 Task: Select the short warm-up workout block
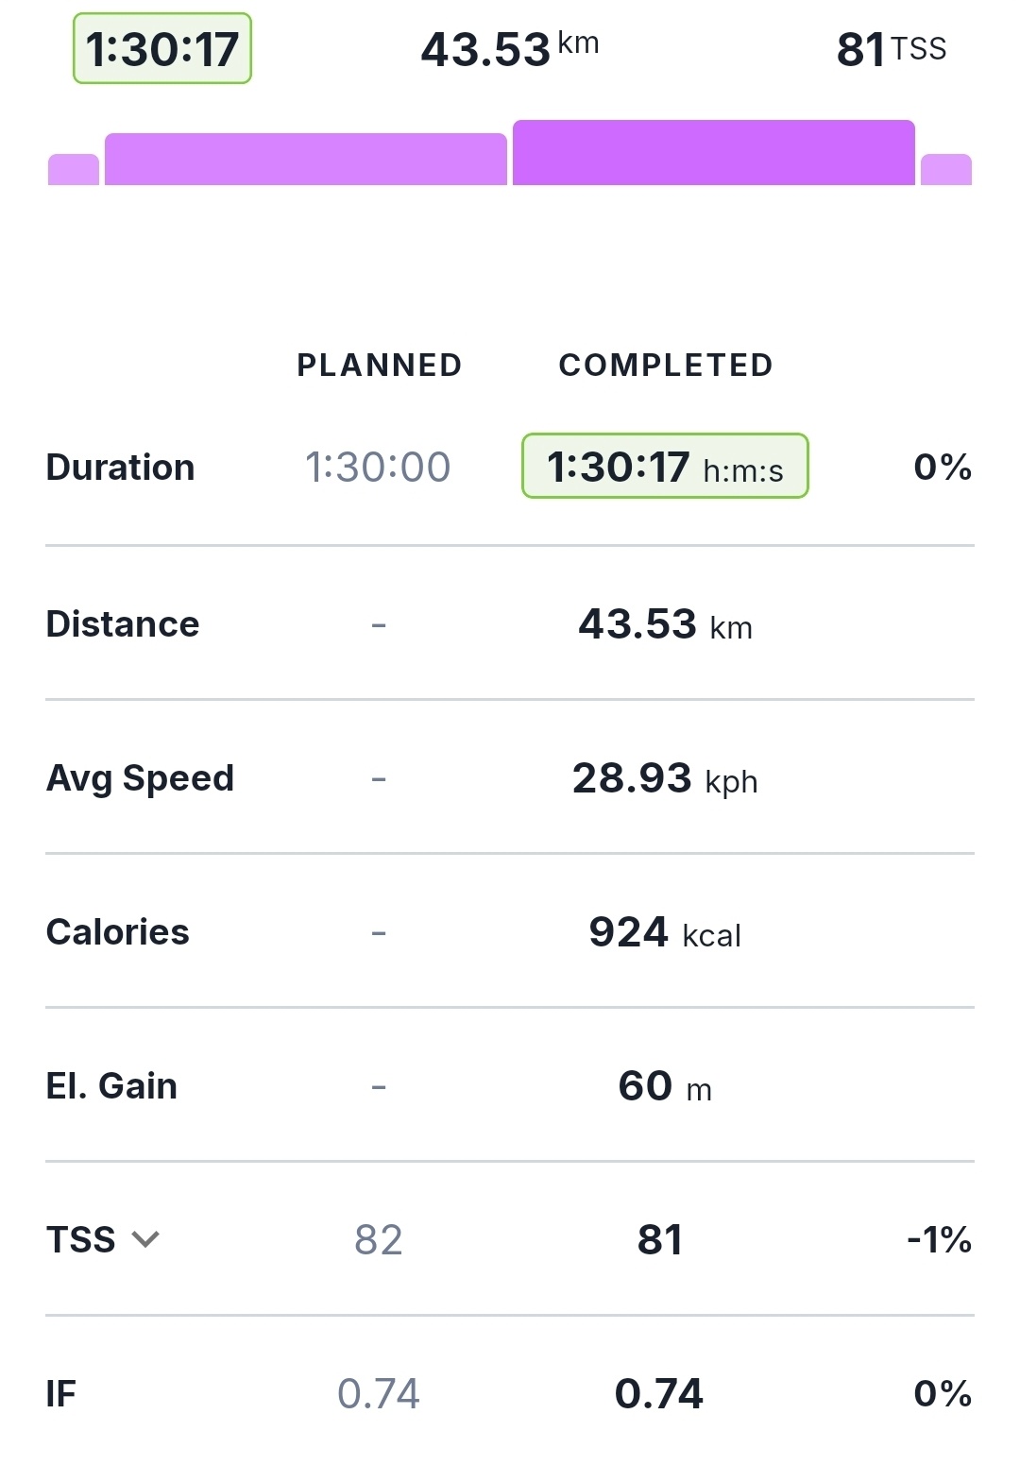tap(74, 170)
